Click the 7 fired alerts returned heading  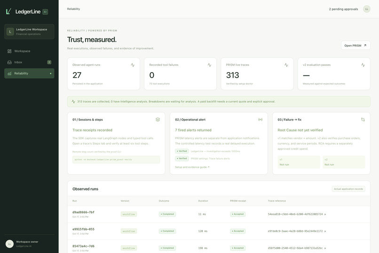[193, 130]
